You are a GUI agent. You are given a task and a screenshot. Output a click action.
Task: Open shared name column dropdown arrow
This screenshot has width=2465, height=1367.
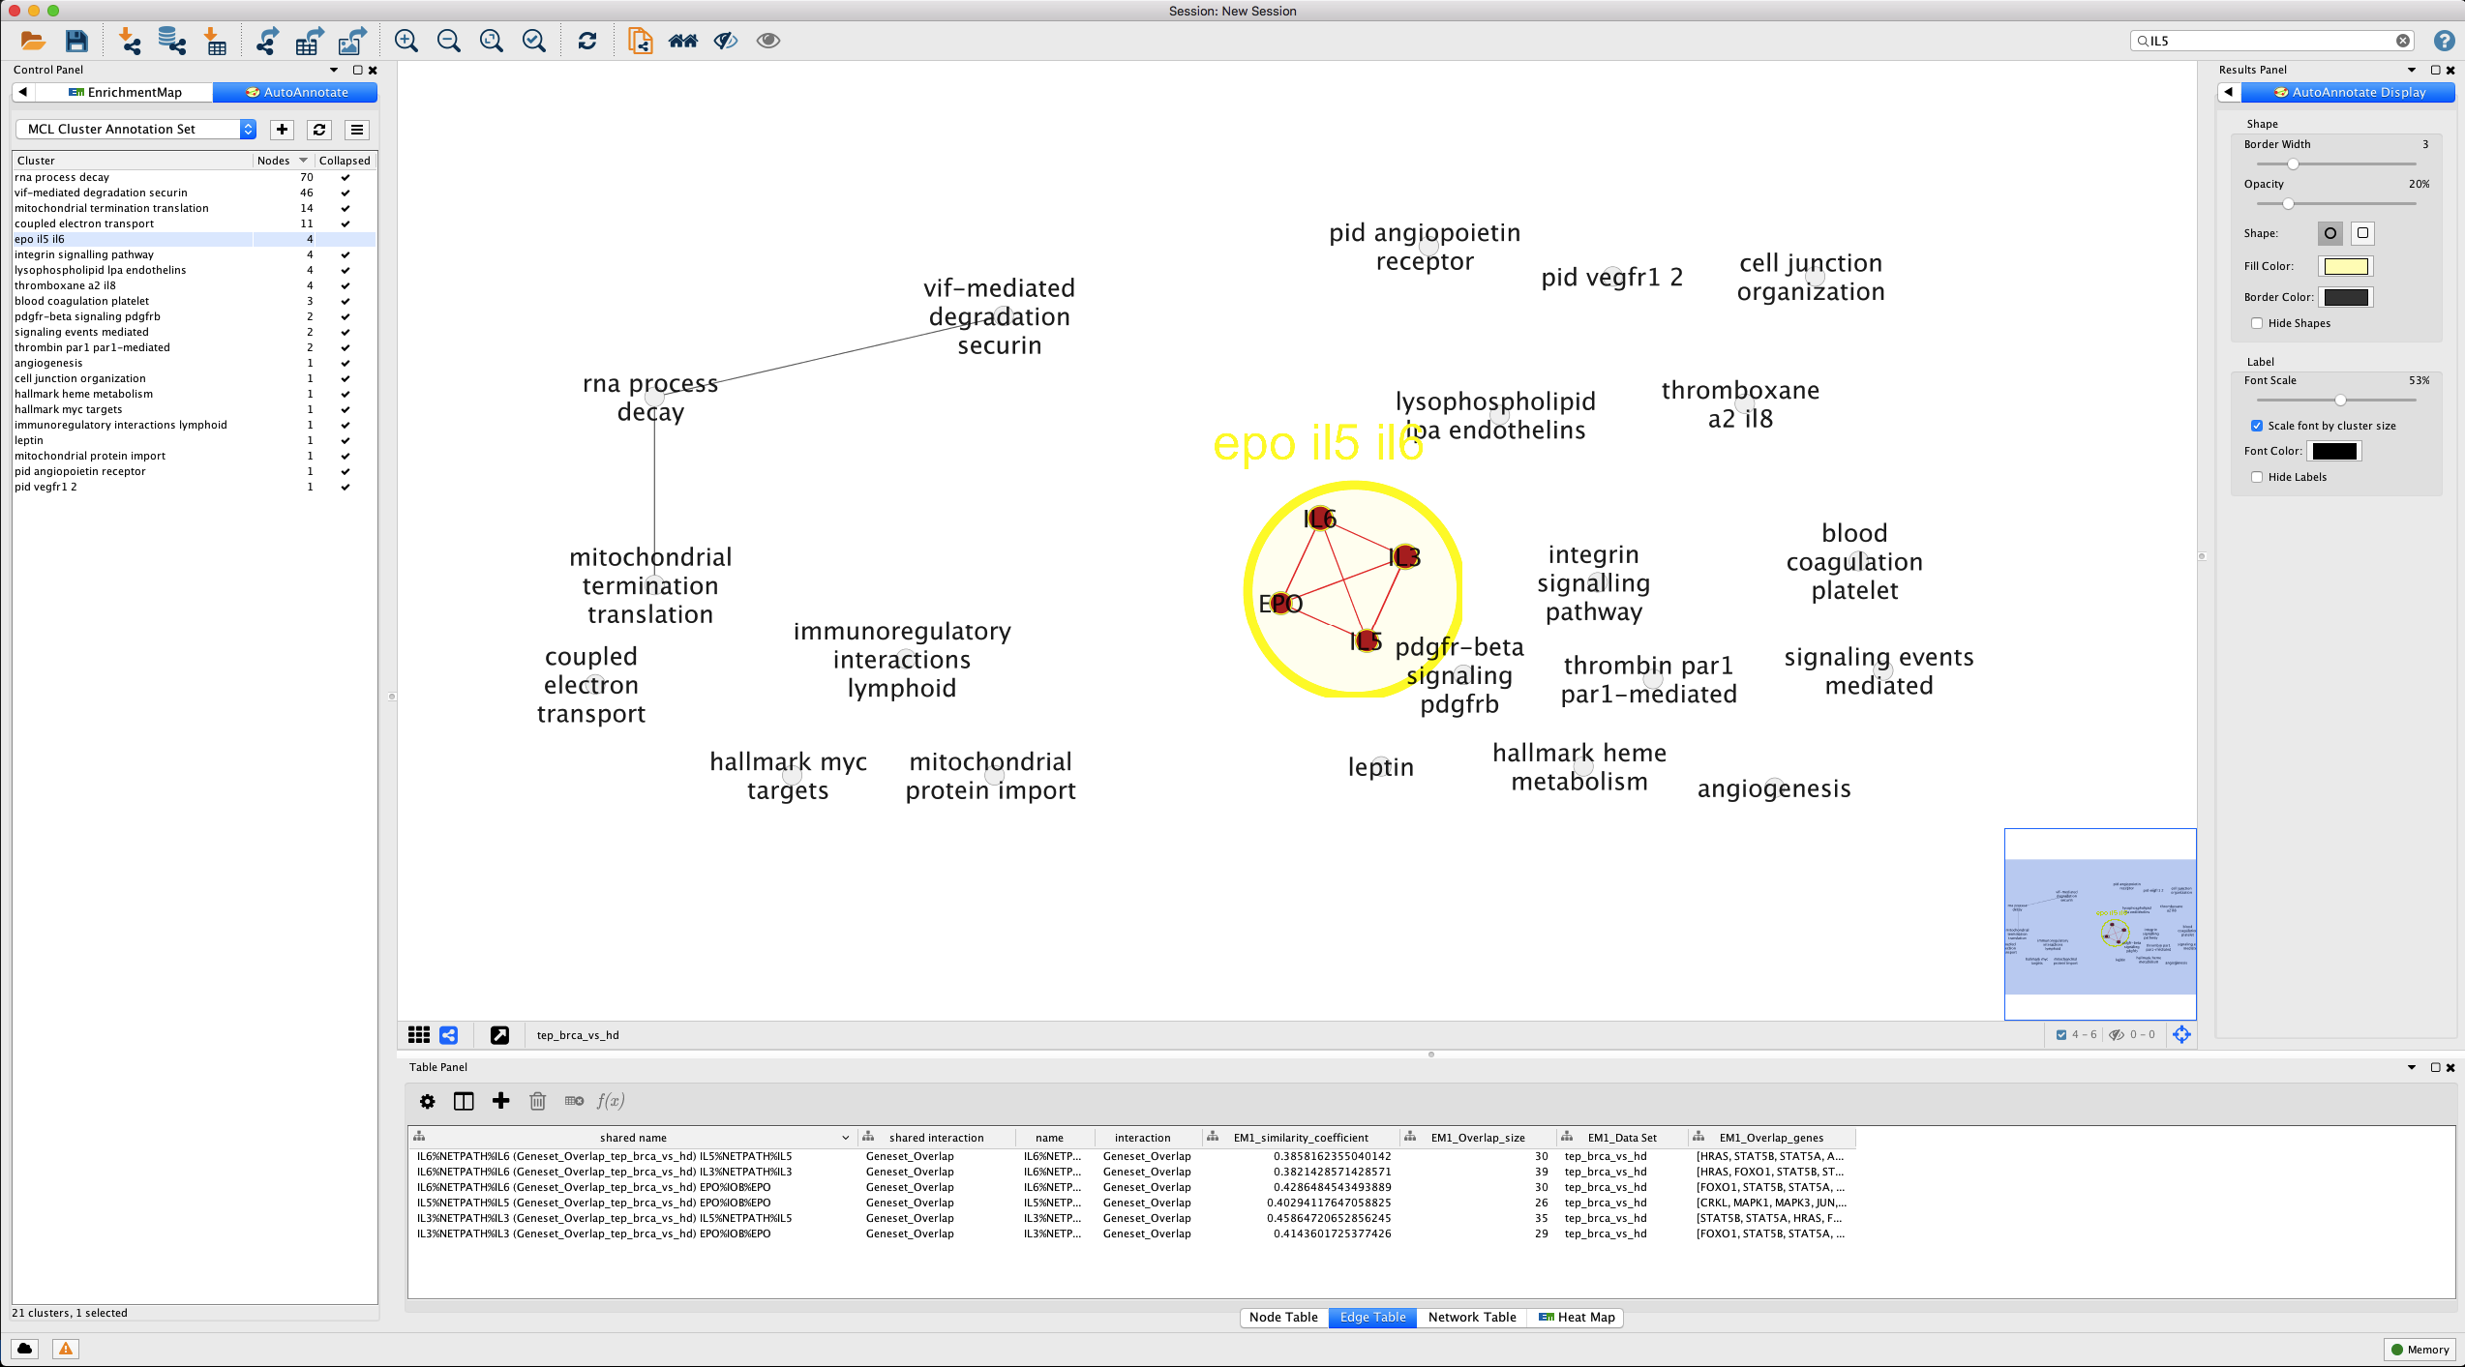846,1138
